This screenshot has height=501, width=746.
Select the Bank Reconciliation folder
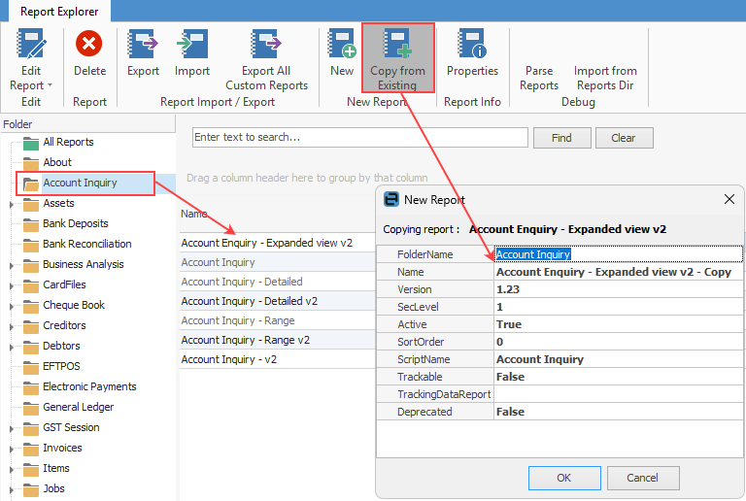click(x=87, y=245)
